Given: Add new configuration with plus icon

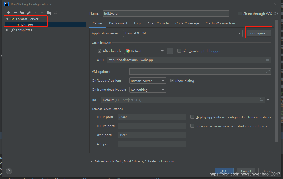Looking at the screenshot, I should 9,13.
